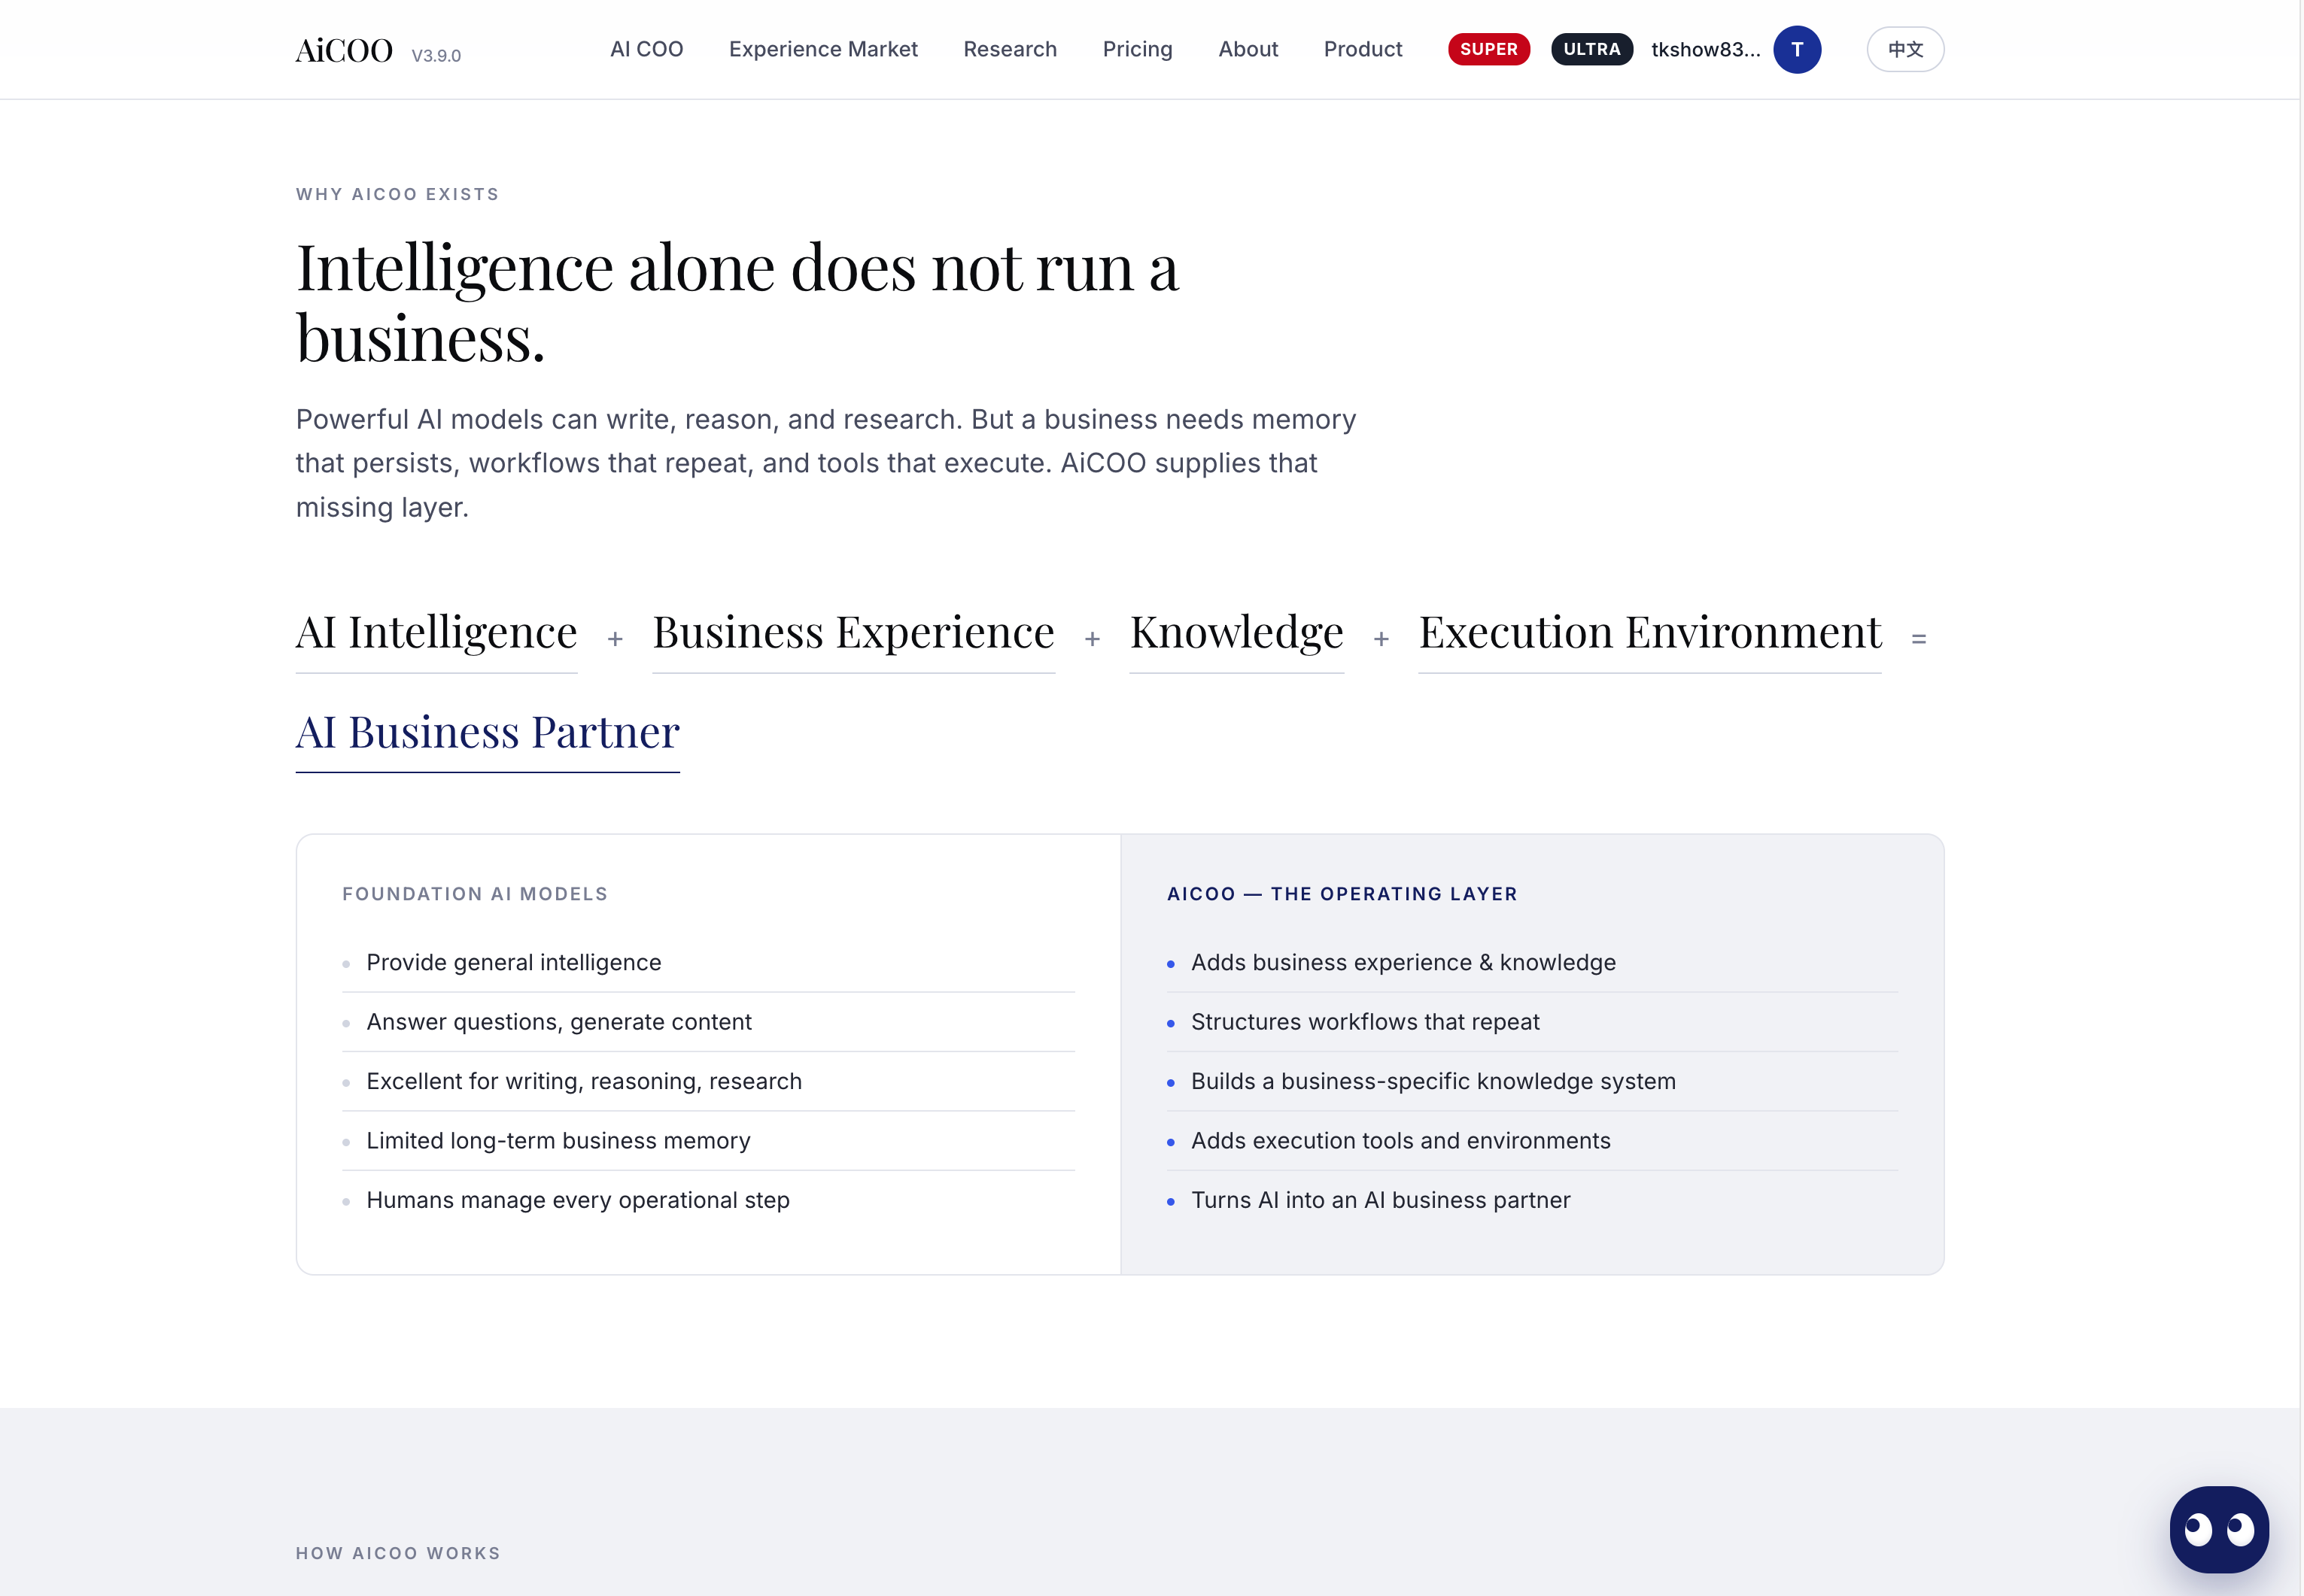Click the blue T user avatar
Screen dimensions: 2304x1596
tap(1797, 49)
